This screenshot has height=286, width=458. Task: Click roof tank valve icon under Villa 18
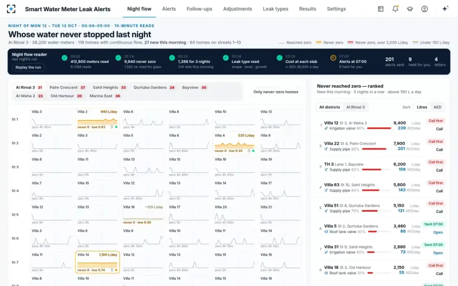tap(326, 273)
